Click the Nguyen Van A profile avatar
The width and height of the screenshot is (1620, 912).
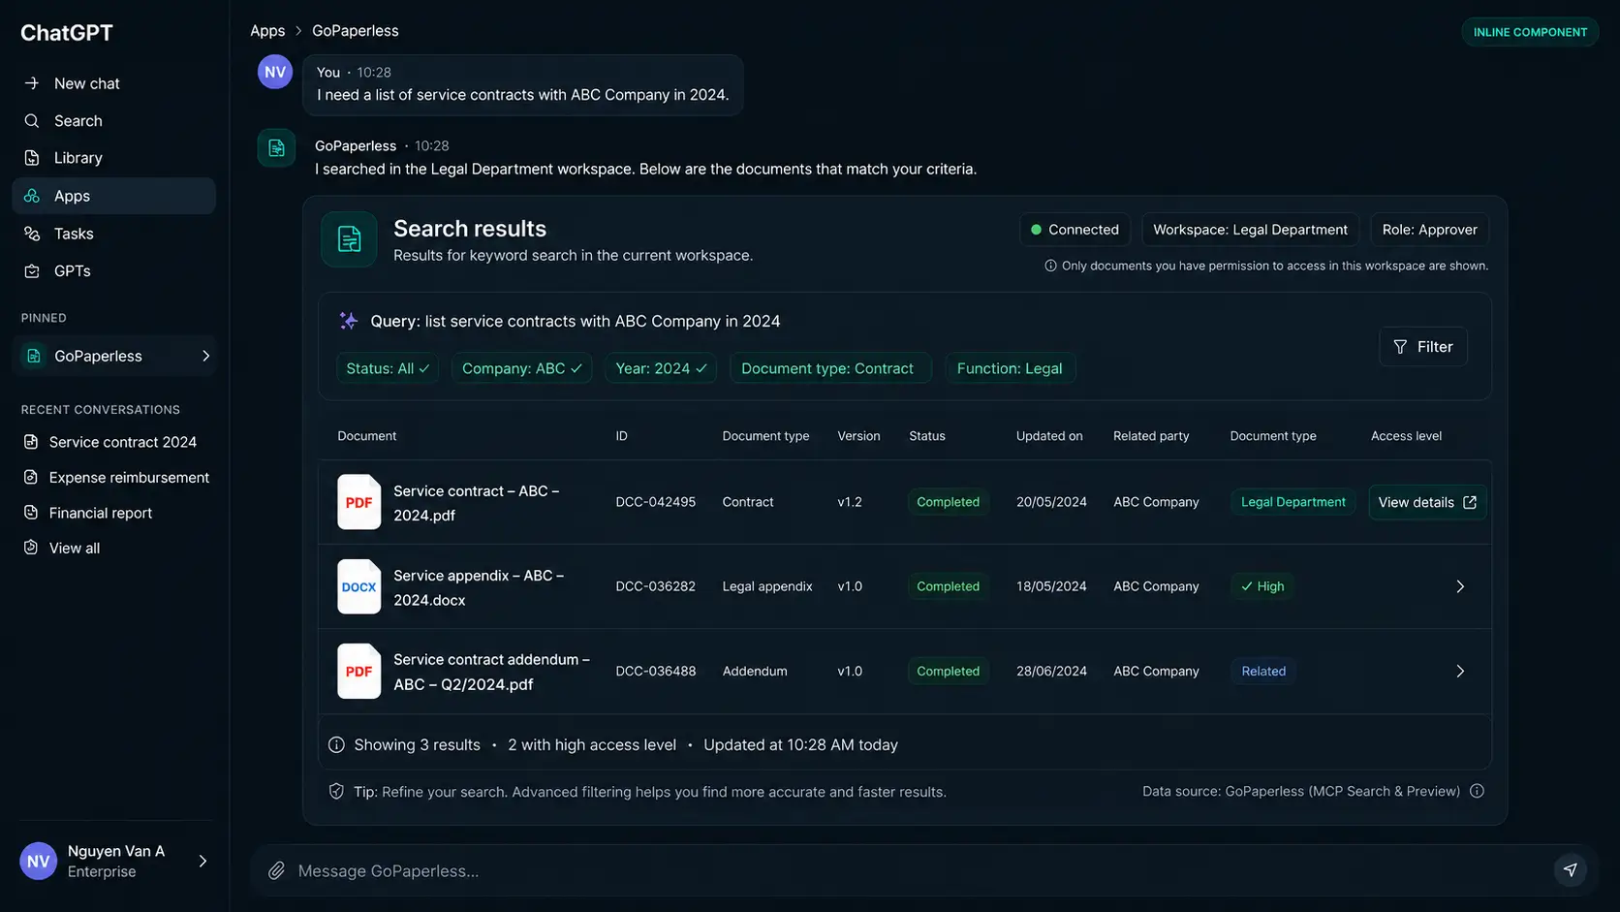pos(39,861)
